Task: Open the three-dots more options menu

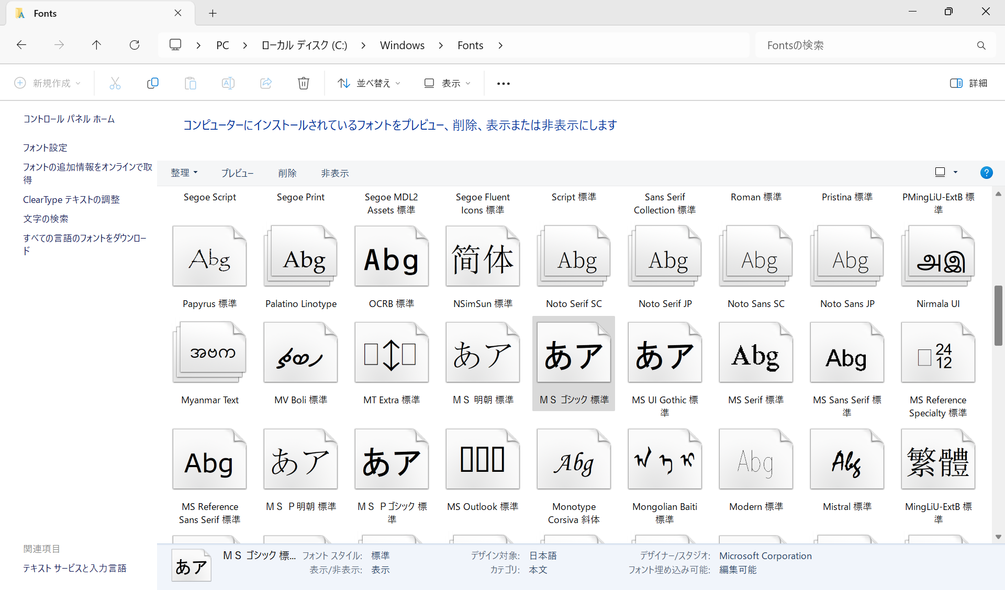Action: coord(503,84)
